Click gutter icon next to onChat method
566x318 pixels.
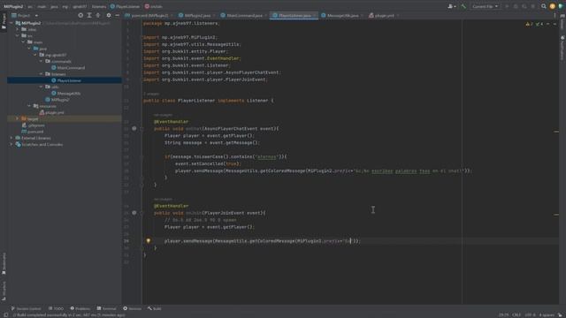(134, 128)
